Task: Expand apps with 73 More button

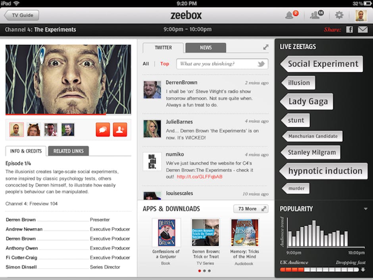Action: 251,209
